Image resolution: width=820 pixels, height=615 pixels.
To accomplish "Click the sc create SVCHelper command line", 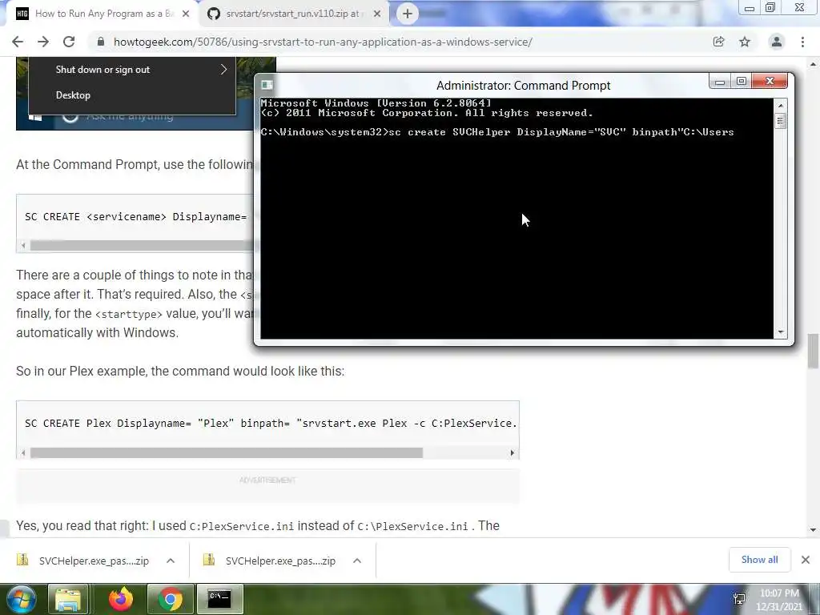I will (497, 132).
